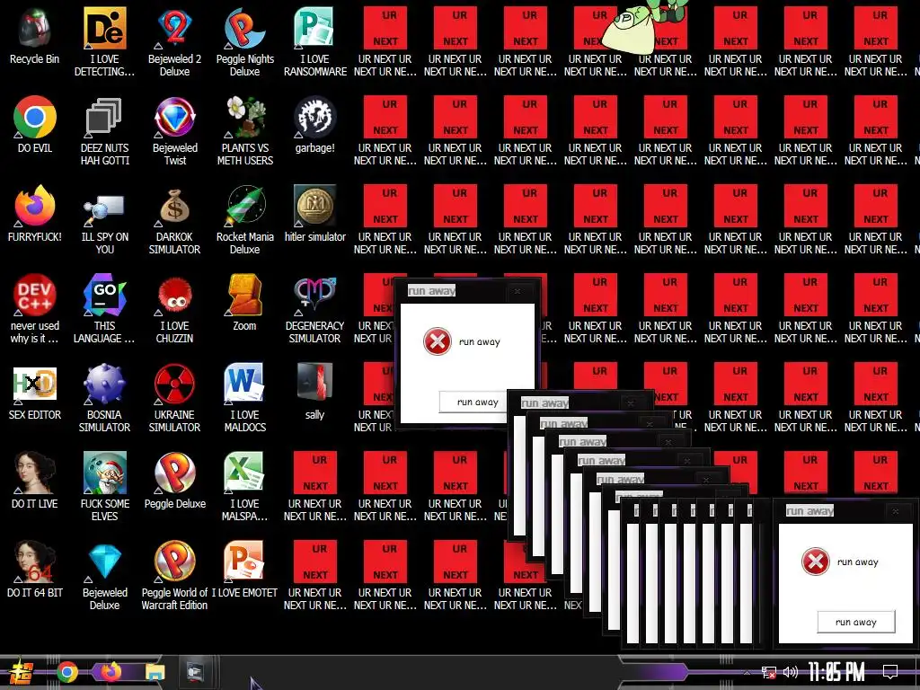
Task: Open the Word icon I LOVE MALDOCS
Action: (244, 385)
